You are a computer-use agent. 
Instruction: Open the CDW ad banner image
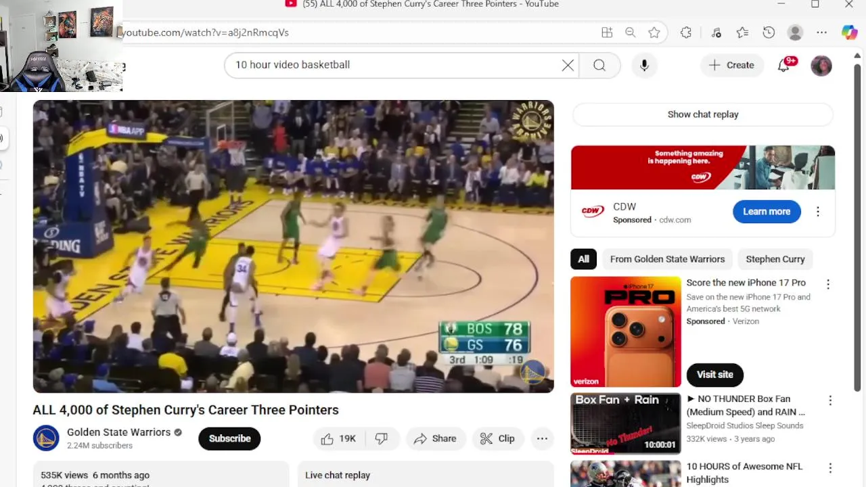pyautogui.click(x=703, y=168)
